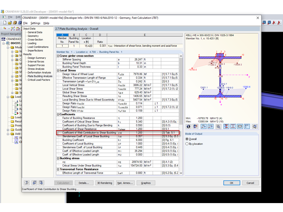This screenshot has width=283, height=212.
Task: Open the Cross-Section input page
Action: 35,39
